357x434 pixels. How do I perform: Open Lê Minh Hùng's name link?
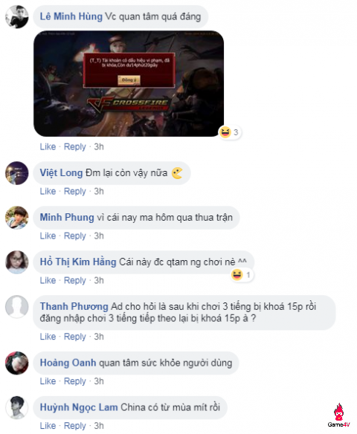point(71,16)
